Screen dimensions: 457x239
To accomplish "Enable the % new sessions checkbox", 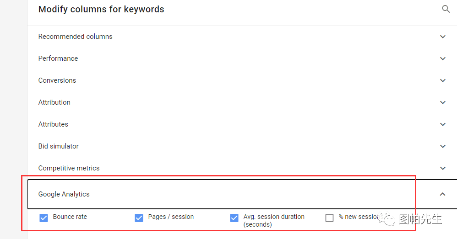I will pos(329,218).
